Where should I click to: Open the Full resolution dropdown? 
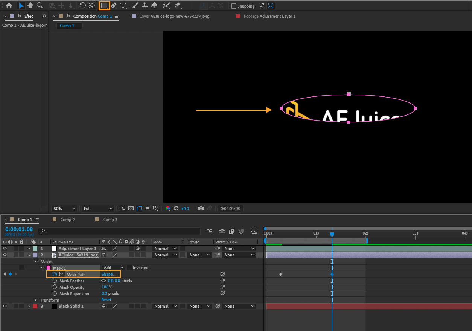coord(98,209)
